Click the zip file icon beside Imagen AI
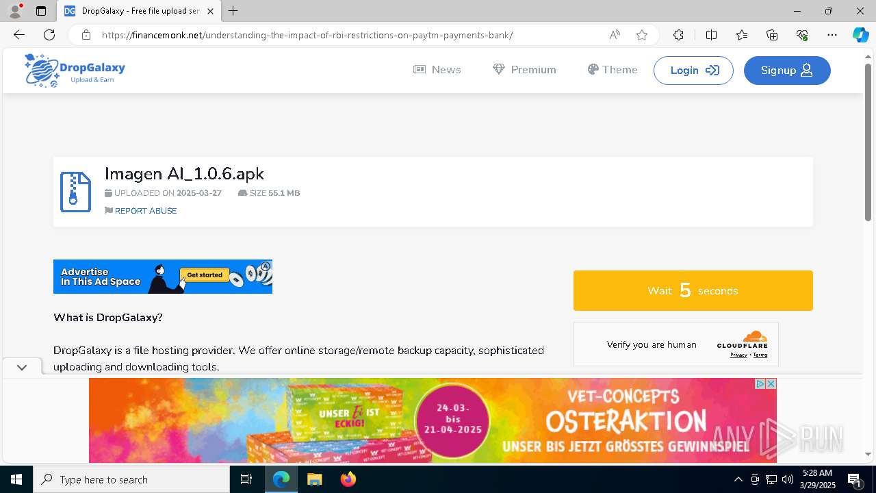Screen dimensions: 876x493 (x=75, y=192)
